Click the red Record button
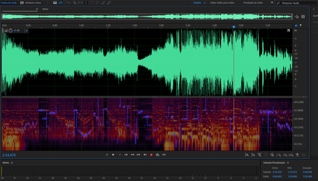The width and height of the screenshot is (318, 181). (151, 155)
